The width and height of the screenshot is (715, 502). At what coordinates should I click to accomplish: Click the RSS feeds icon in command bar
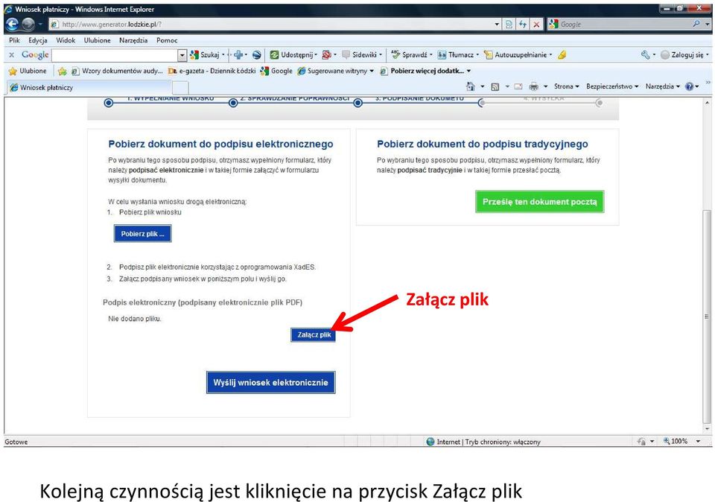coord(495,86)
